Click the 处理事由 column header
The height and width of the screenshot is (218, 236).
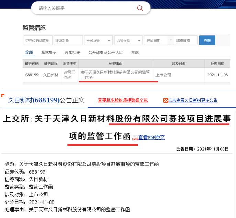click(116, 64)
